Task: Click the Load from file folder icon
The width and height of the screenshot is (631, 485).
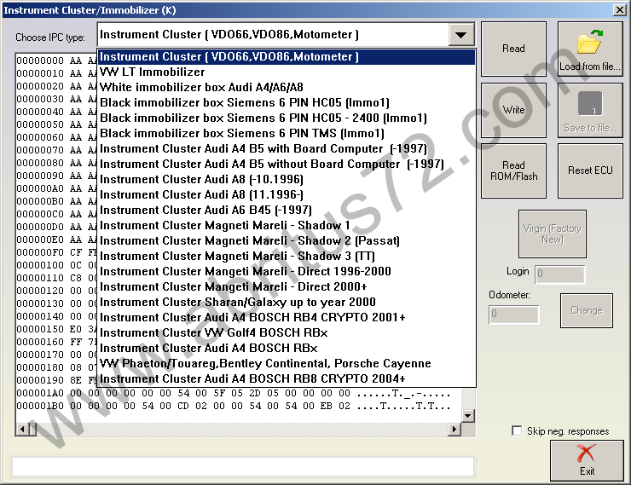Action: pyautogui.click(x=590, y=42)
